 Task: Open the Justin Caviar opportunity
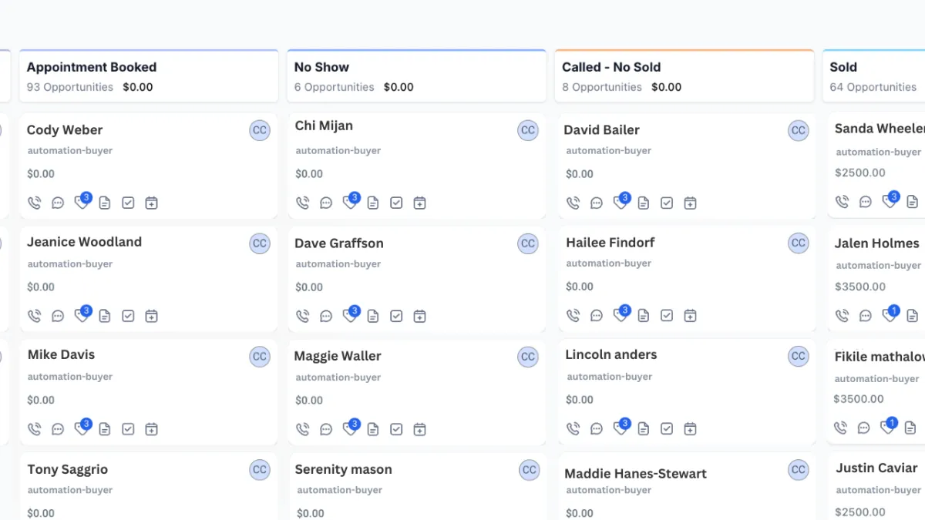876,468
